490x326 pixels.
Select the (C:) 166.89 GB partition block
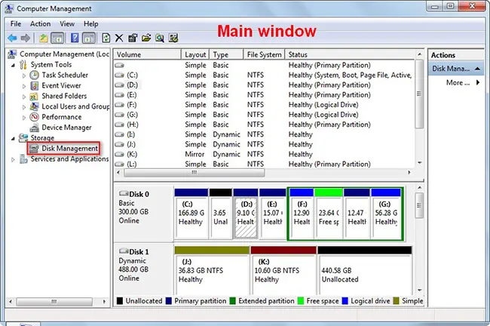(191, 214)
